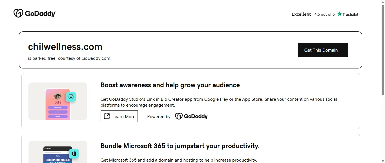Click the Learn More button text
This screenshot has width=385, height=163.
click(124, 117)
